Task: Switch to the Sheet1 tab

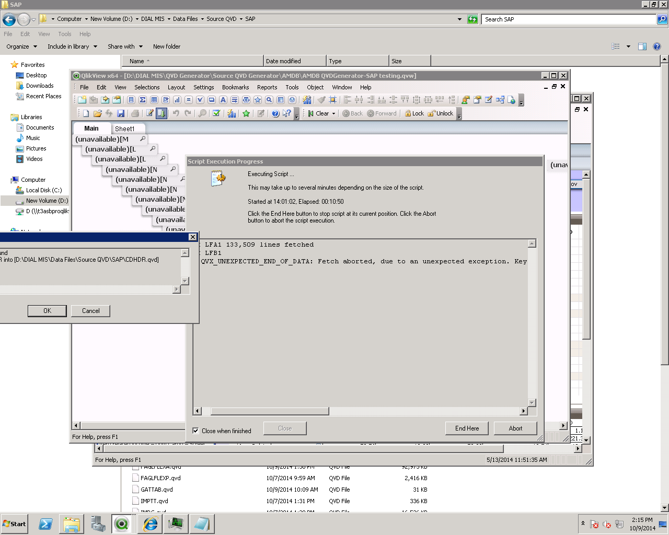Action: 124,129
